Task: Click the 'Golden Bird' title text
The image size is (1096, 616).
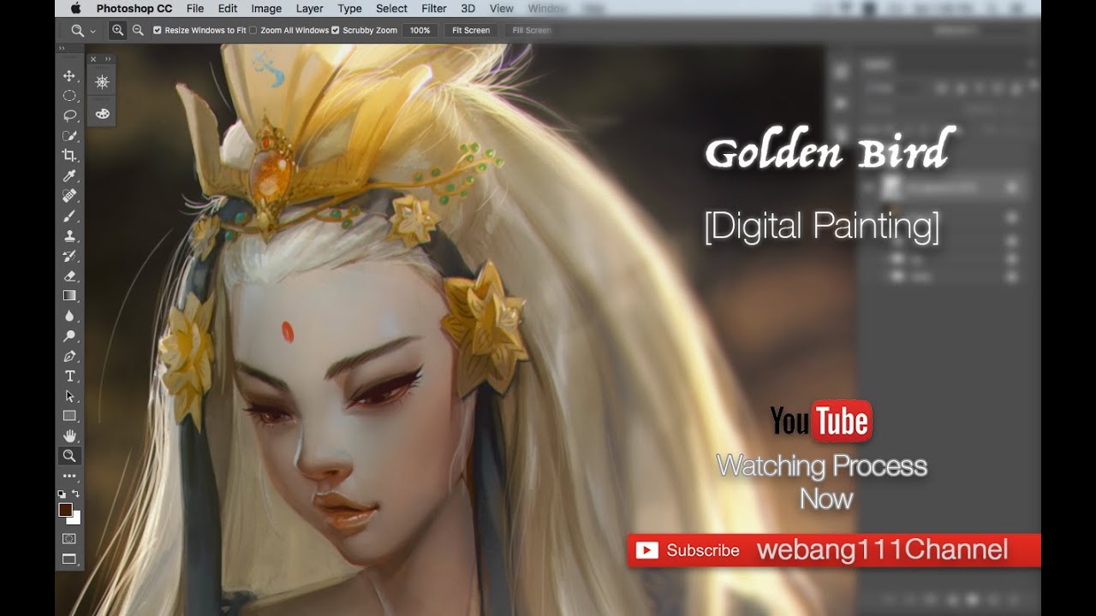Action: tap(829, 151)
